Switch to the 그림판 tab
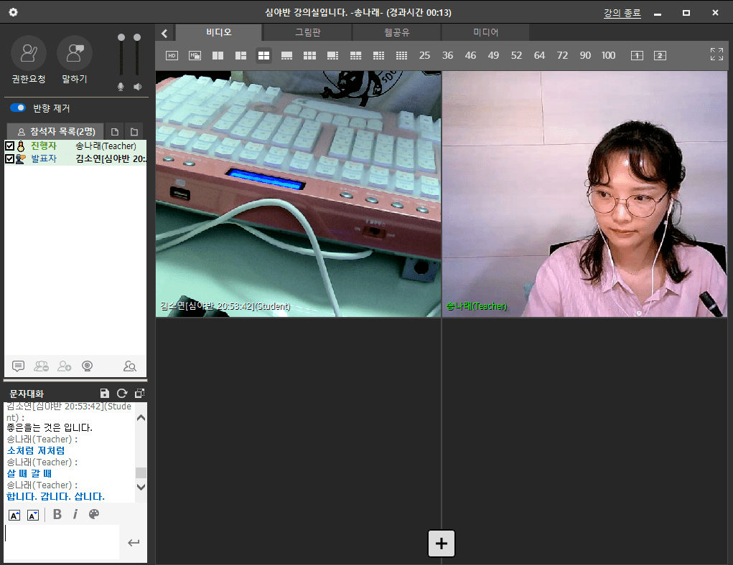The image size is (733, 565). pyautogui.click(x=307, y=32)
